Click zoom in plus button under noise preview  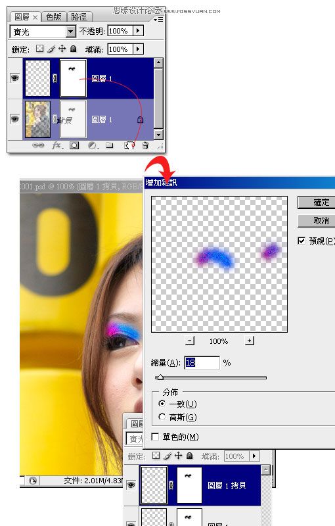[249, 341]
